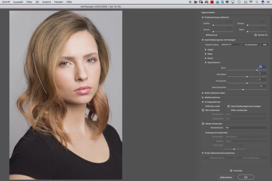Click the Kinnpartie value field
Viewport: 272px width, 181px height.
coord(262,80)
